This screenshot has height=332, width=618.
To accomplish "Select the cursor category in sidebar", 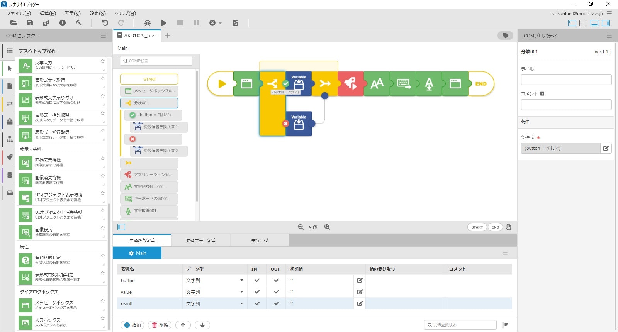I will (x=10, y=68).
